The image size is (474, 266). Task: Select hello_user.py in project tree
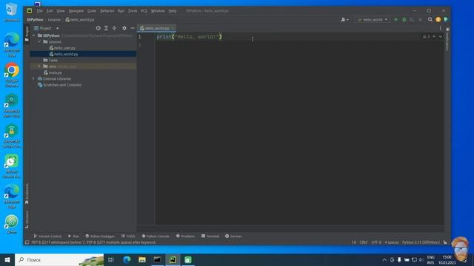(x=62, y=48)
